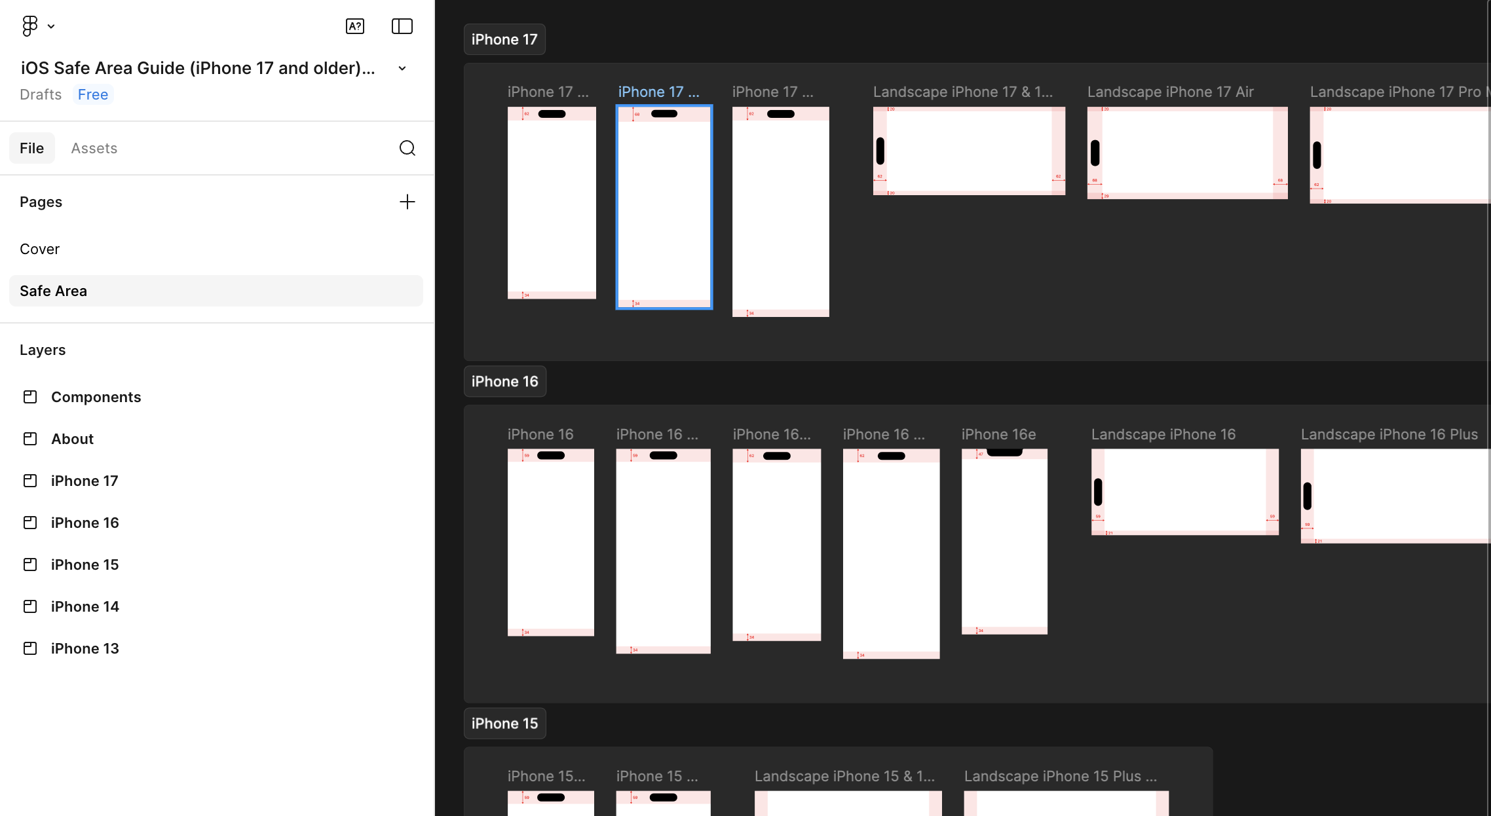
Task: Click the Free plan badge
Action: (x=92, y=94)
